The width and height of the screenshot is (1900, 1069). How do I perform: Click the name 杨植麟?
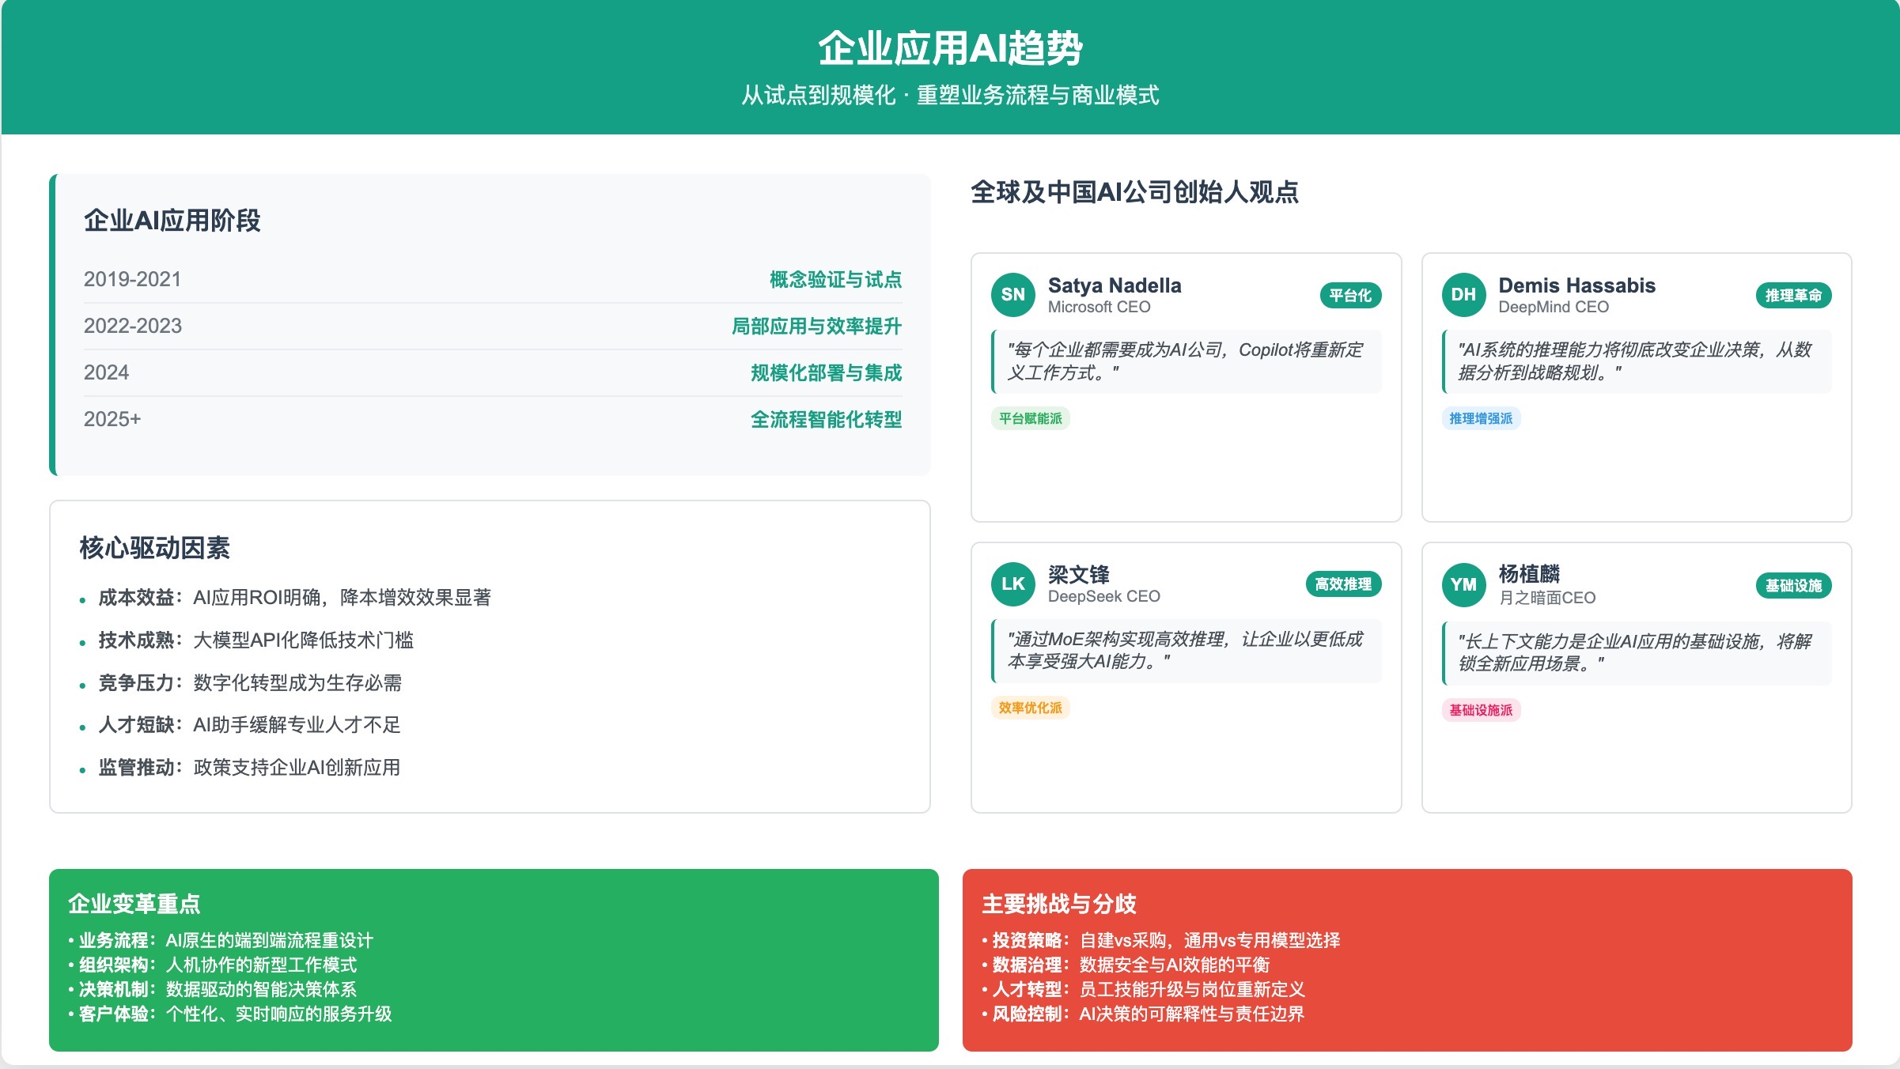(1528, 574)
